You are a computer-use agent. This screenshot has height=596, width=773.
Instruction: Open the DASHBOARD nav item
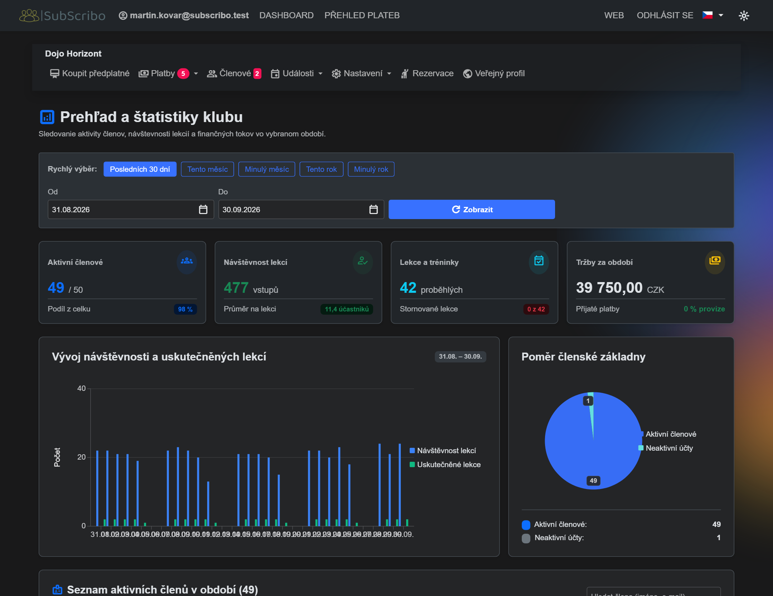pos(286,15)
